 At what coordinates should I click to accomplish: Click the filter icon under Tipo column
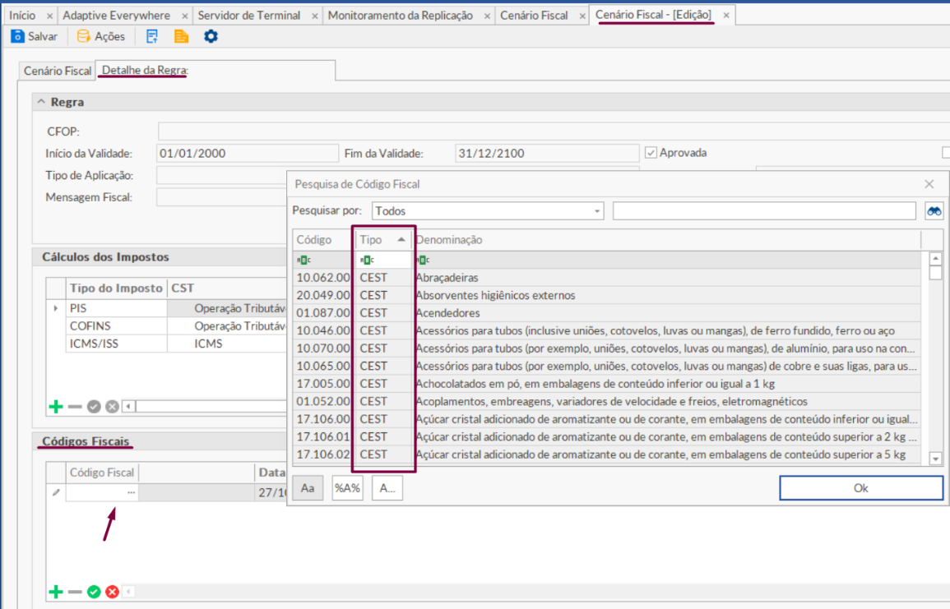click(x=367, y=260)
